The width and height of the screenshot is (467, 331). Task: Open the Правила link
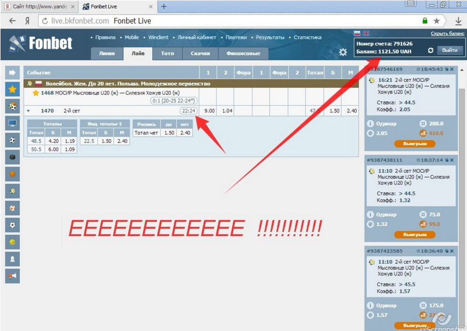(x=105, y=37)
